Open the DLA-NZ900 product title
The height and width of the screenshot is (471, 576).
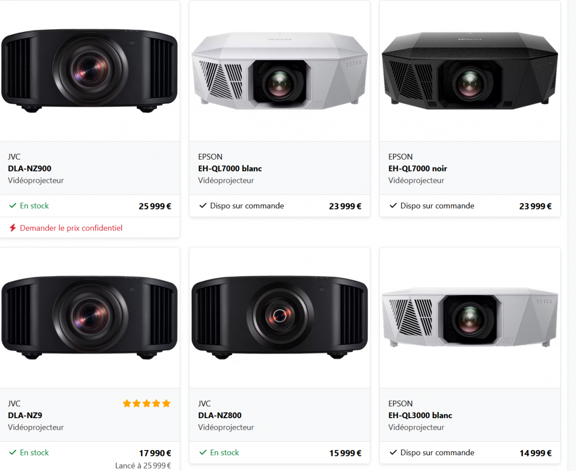point(30,169)
